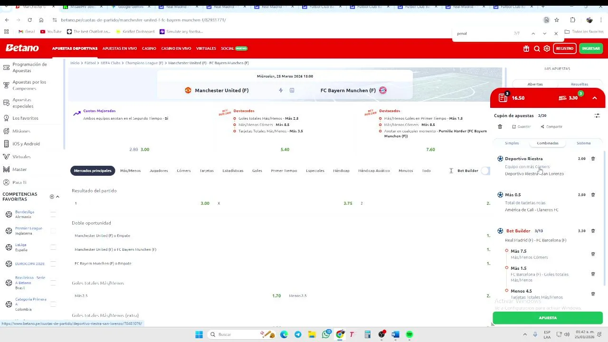Viewport: 608px width, 342px height.
Task: Select the Más/Menos market tab
Action: click(x=130, y=171)
